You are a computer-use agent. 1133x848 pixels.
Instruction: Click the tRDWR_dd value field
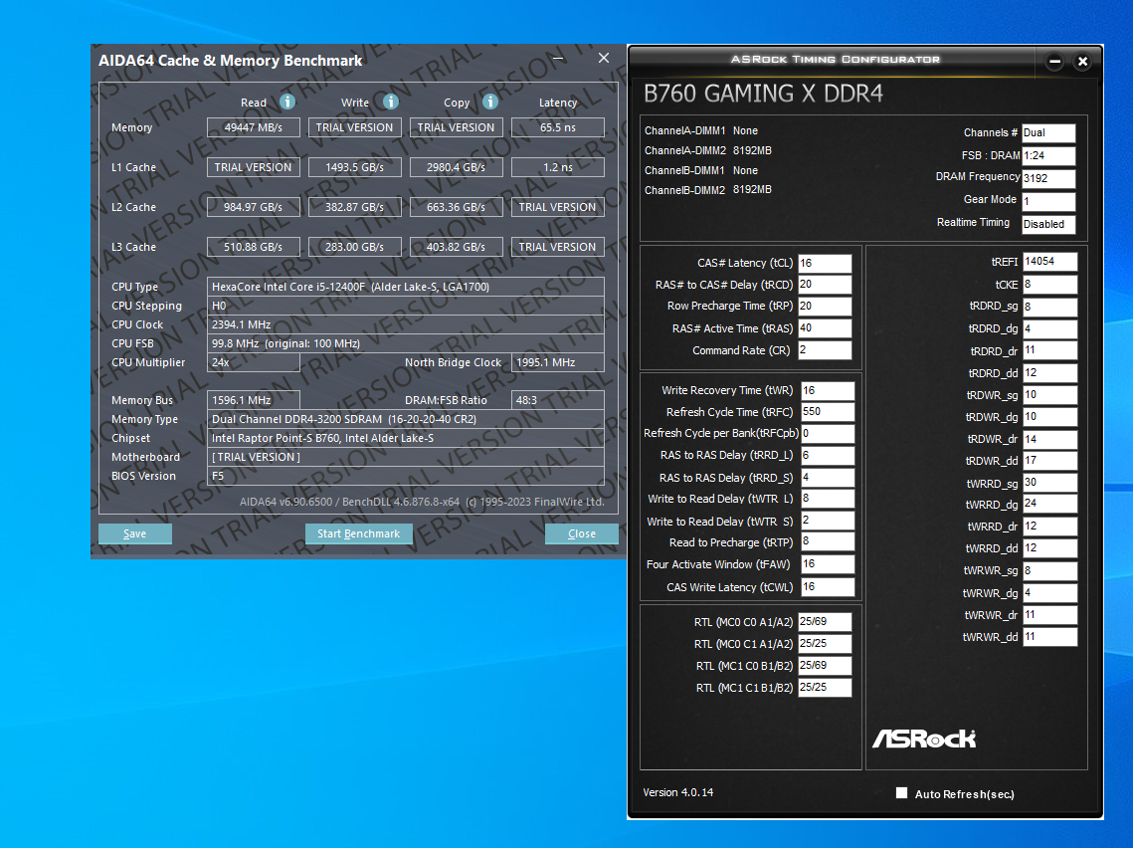point(1049,461)
